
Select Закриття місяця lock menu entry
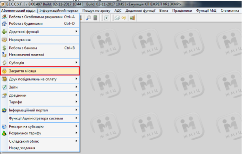click(40, 71)
